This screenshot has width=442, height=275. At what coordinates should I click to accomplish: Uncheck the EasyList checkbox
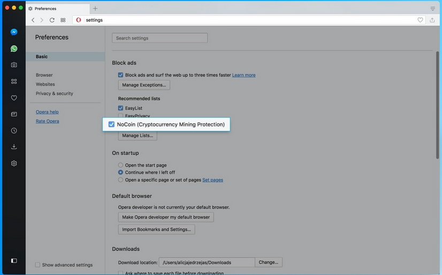pyautogui.click(x=120, y=108)
